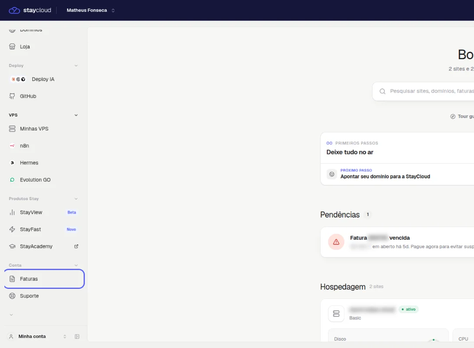The width and height of the screenshot is (474, 348).
Task: Click the Suporte lifebuoy icon
Action: point(12,296)
